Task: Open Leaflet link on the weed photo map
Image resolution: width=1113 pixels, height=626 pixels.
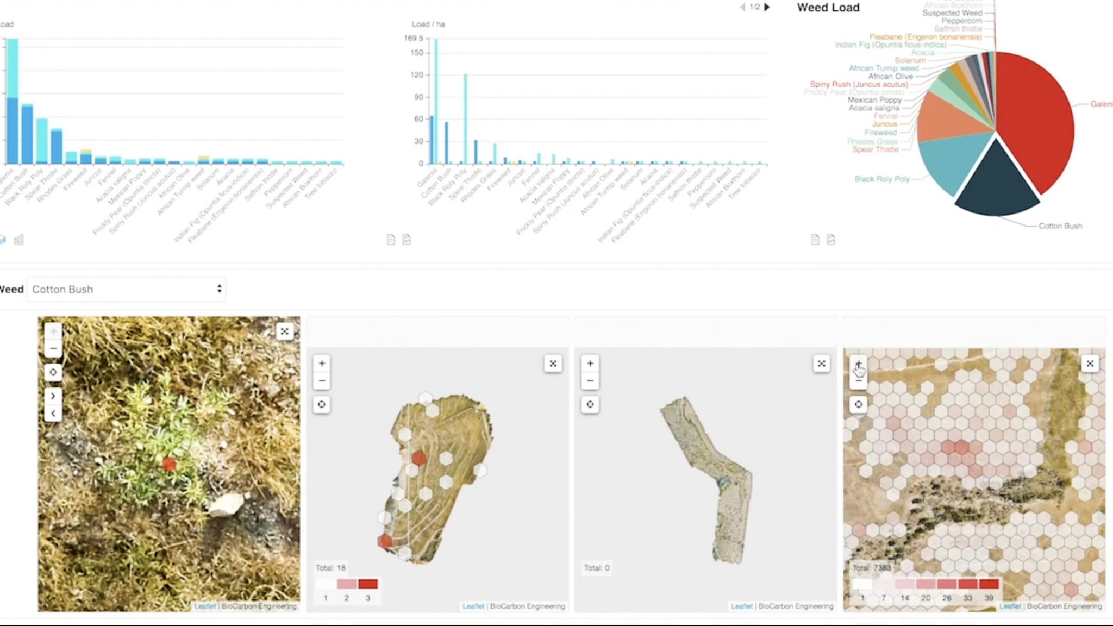Action: [205, 606]
